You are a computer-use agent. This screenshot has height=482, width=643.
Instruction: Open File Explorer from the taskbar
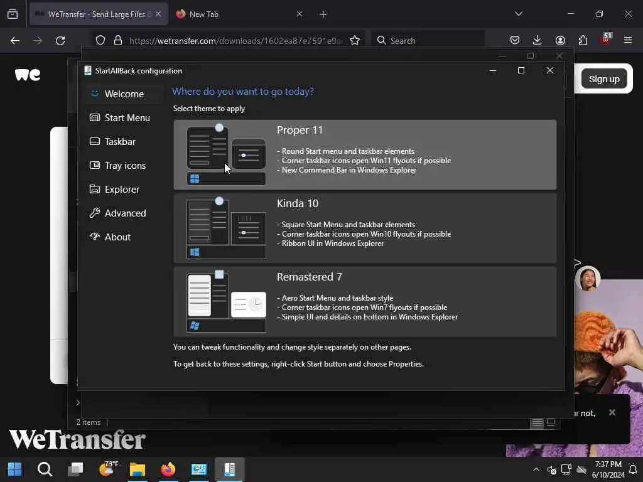(x=138, y=469)
